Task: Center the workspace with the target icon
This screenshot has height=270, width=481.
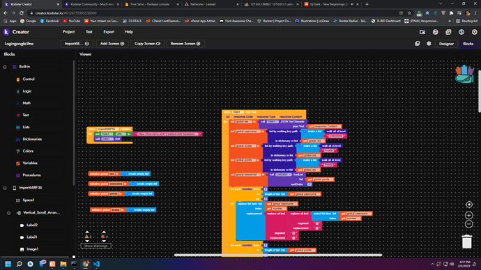Action: 468,205
